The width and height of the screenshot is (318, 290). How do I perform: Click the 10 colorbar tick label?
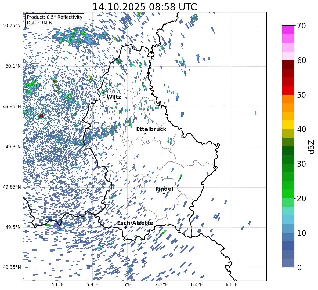coord(302,233)
